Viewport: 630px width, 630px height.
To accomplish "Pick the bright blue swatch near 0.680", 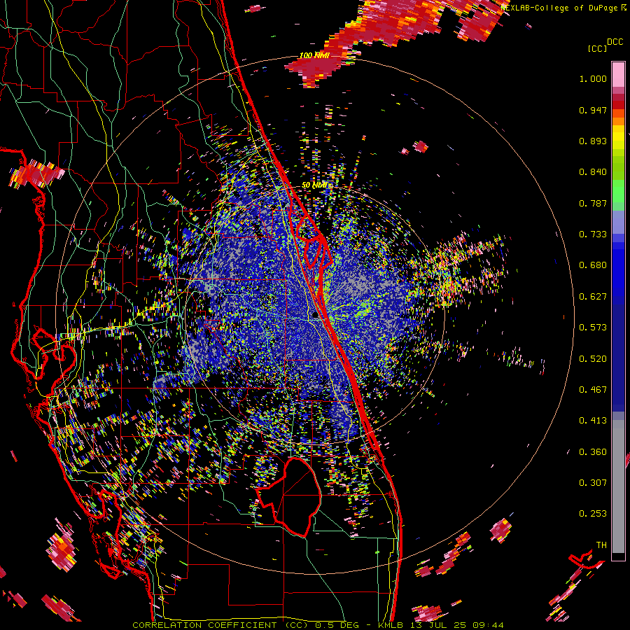I will pos(618,269).
